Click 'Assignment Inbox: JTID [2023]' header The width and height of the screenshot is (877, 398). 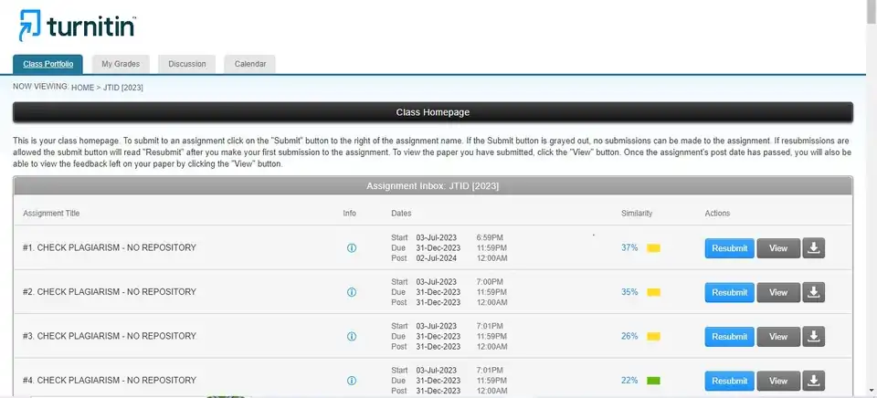433,186
